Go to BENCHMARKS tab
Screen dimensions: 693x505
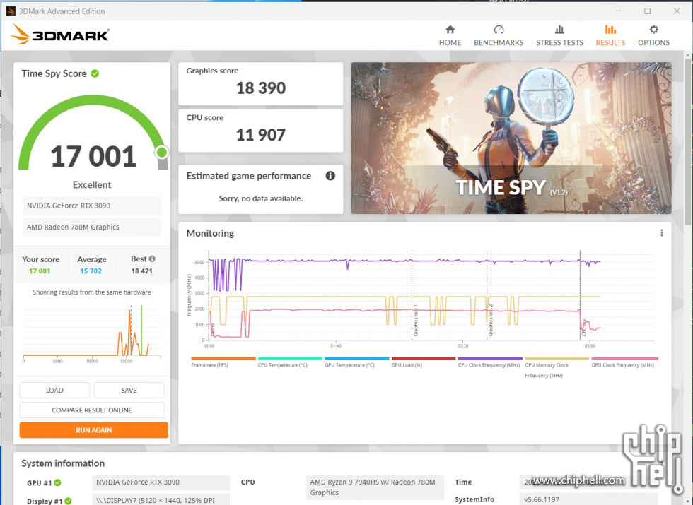[499, 36]
